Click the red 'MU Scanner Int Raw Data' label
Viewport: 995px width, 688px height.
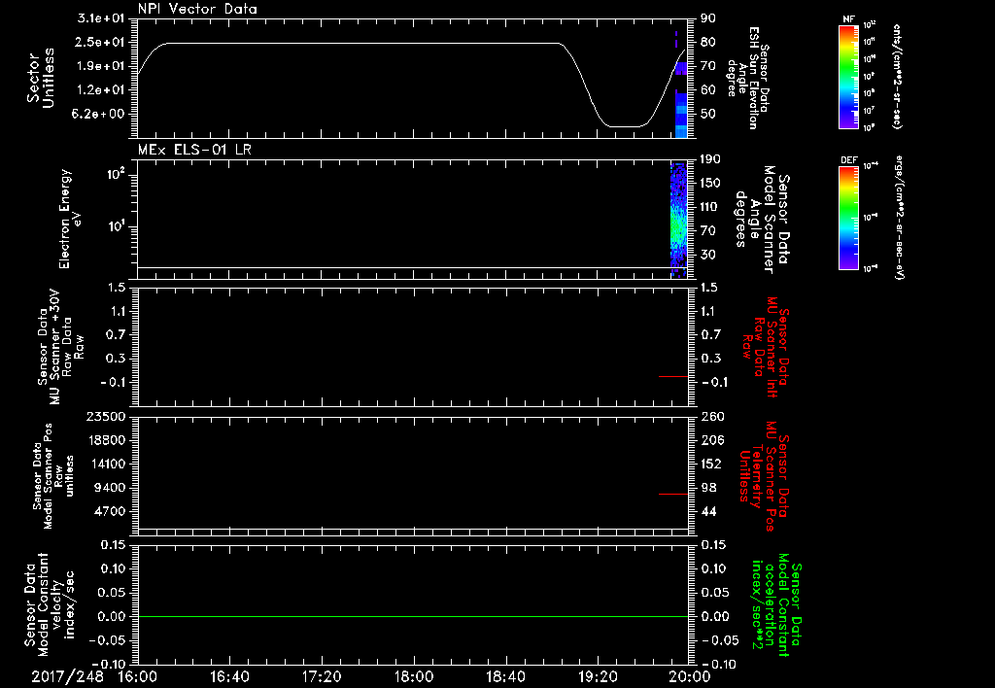click(767, 347)
